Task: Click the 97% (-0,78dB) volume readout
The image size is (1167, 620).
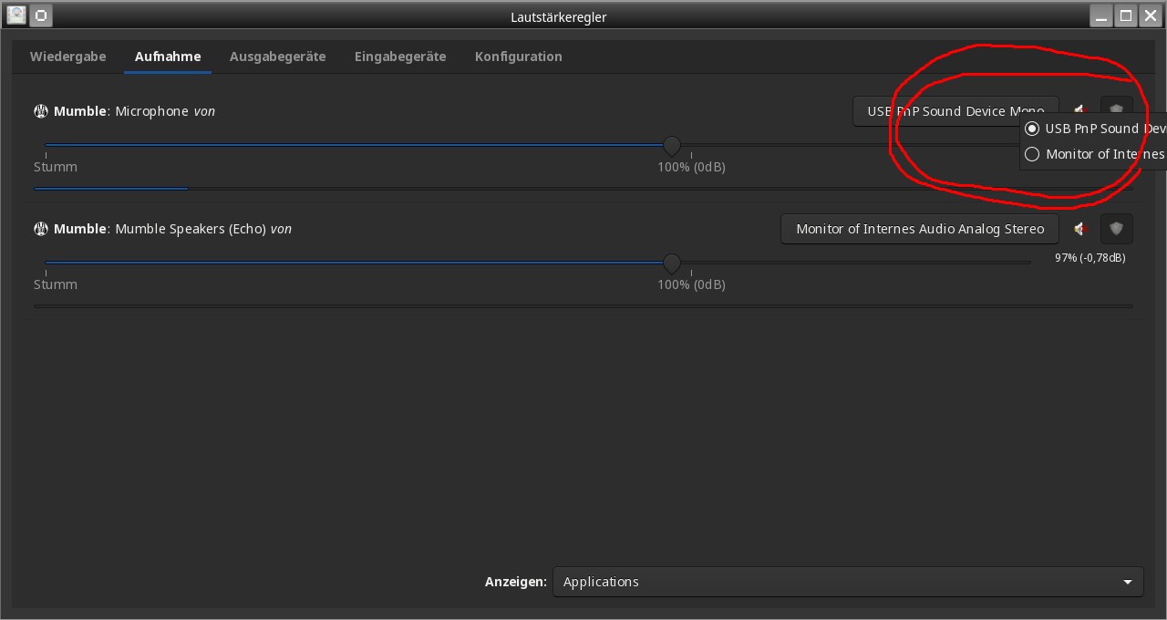Action: click(x=1090, y=258)
